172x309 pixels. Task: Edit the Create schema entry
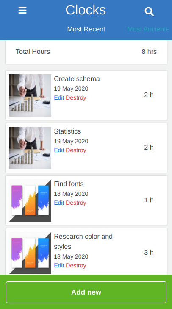click(x=59, y=97)
